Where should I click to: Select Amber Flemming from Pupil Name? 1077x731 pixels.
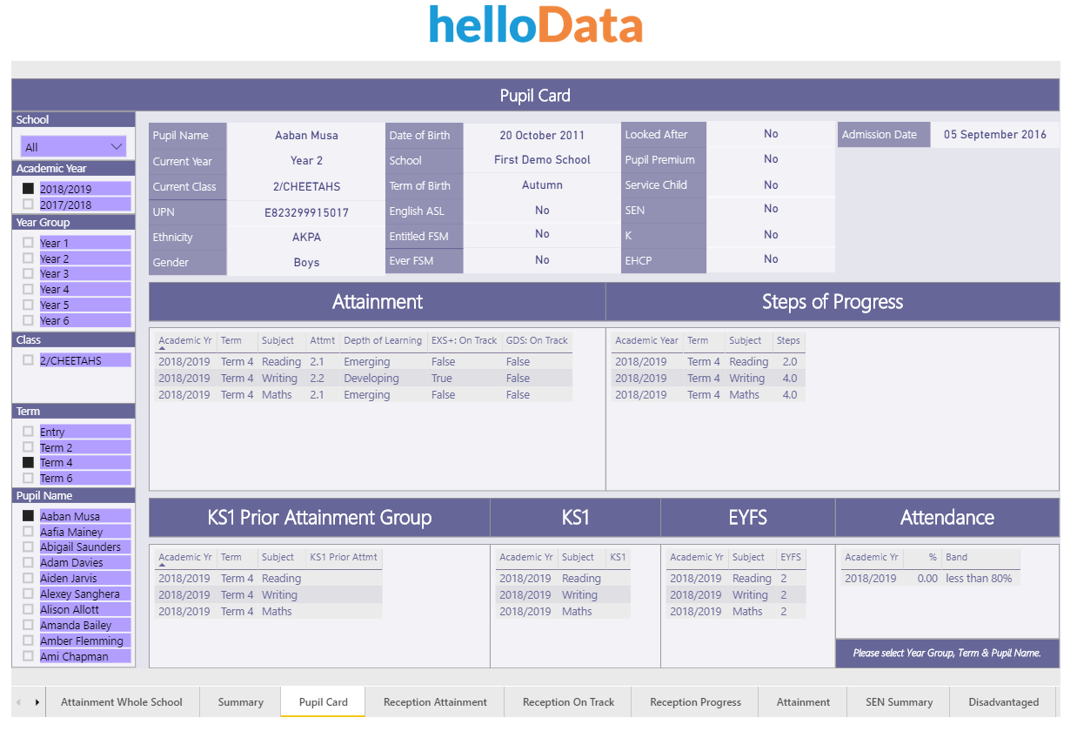point(27,640)
